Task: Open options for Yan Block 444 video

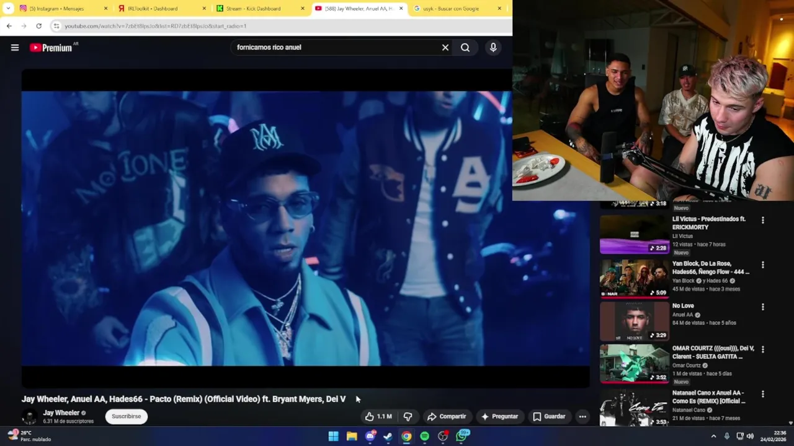Action: point(762,265)
